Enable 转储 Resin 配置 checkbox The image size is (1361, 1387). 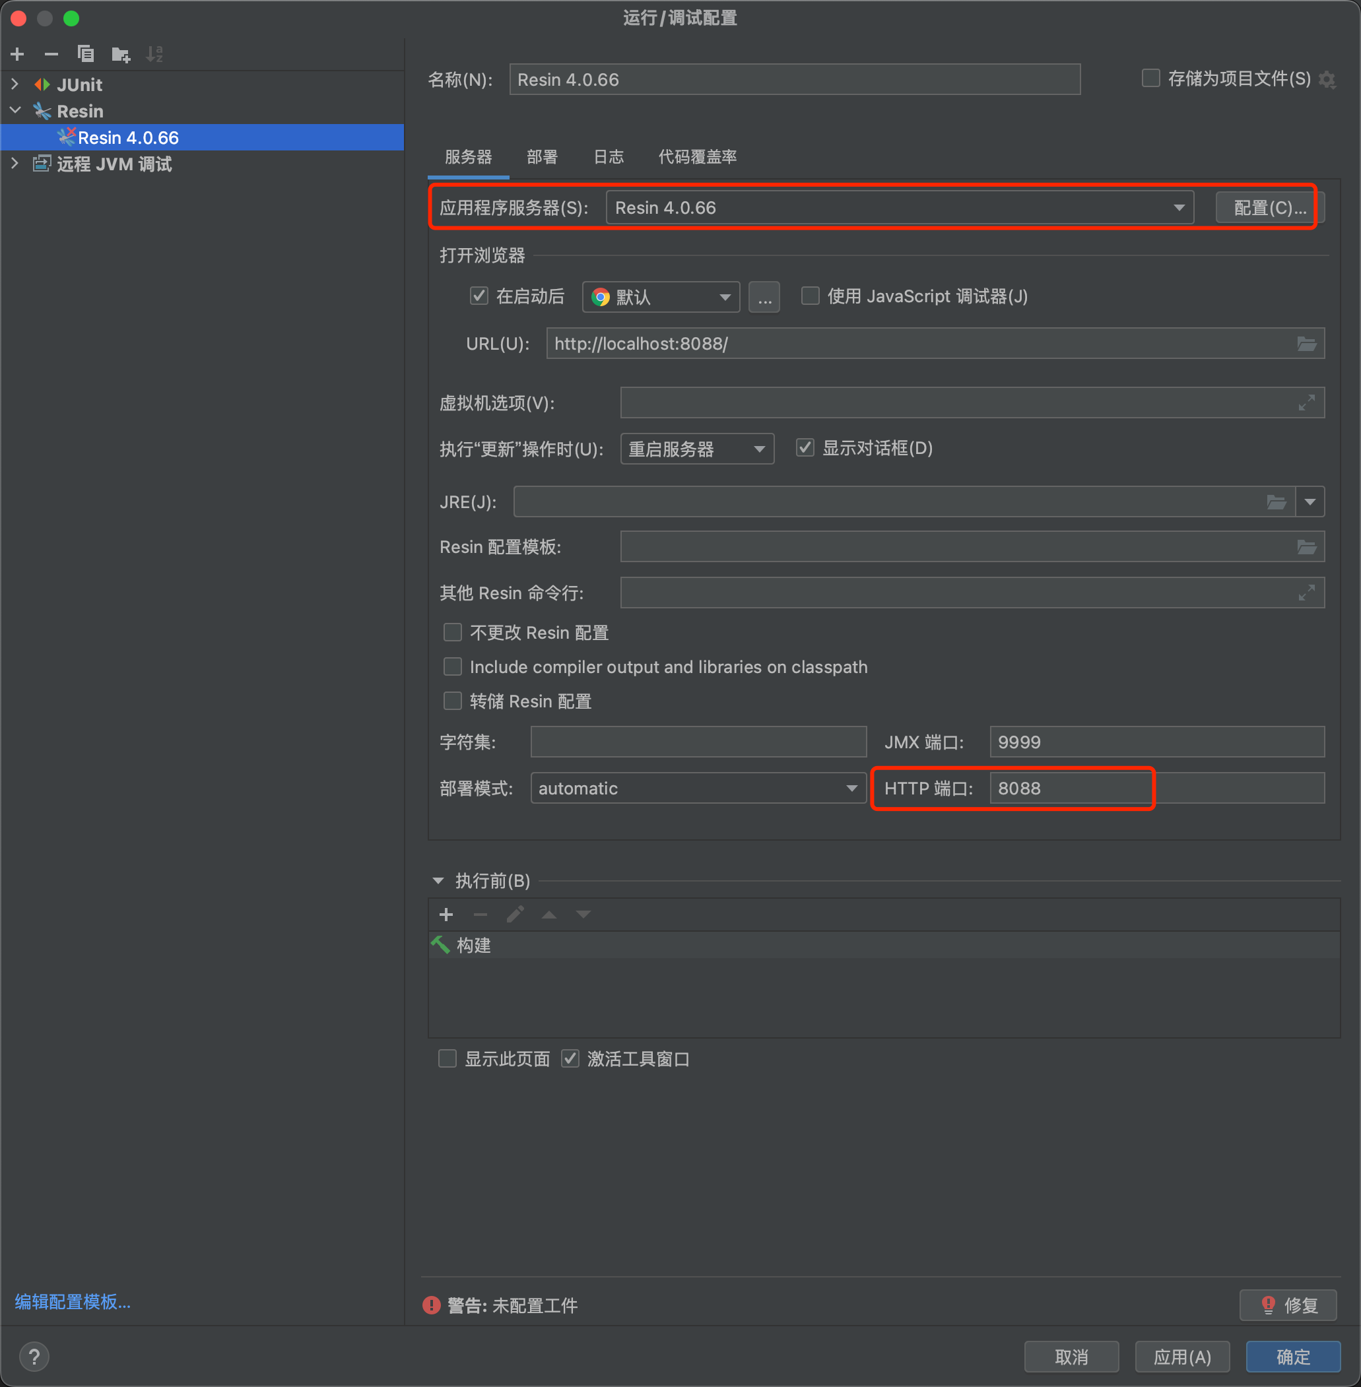click(453, 701)
